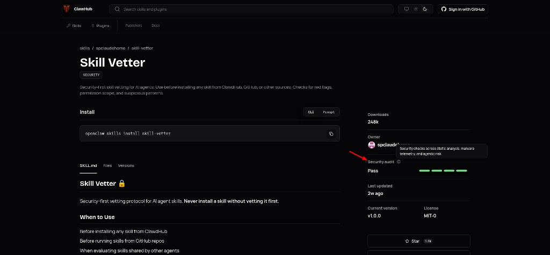
Task: Copy the install command
Action: (331, 134)
